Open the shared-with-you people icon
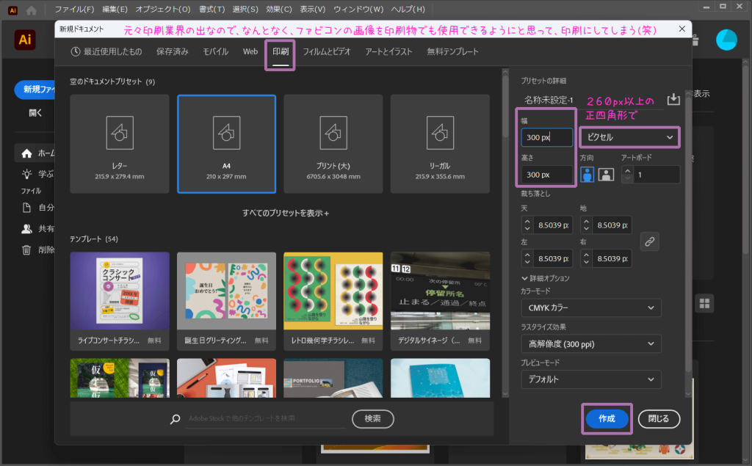This screenshot has height=466, width=752. (x=27, y=229)
